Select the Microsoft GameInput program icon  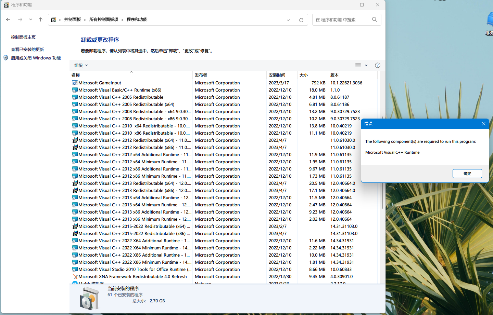(75, 83)
